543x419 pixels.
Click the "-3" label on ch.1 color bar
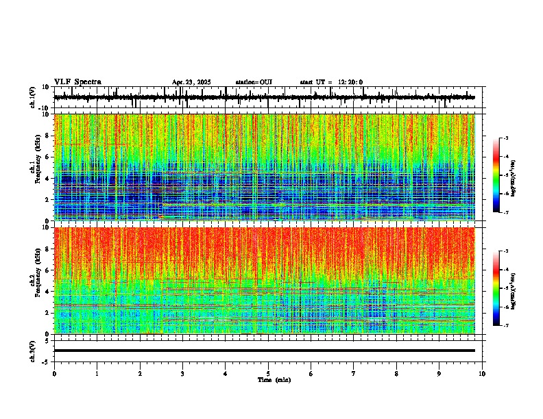[x=506, y=138]
